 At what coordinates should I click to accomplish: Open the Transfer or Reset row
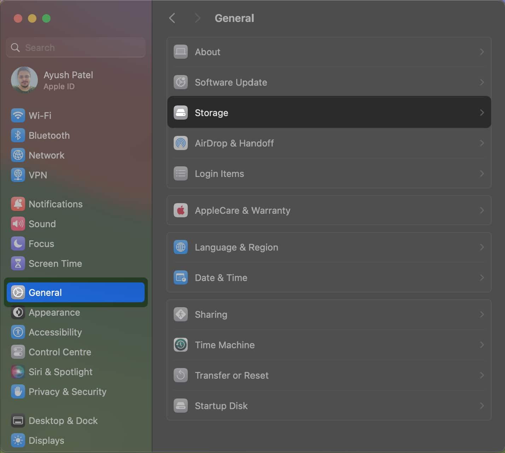pos(329,375)
